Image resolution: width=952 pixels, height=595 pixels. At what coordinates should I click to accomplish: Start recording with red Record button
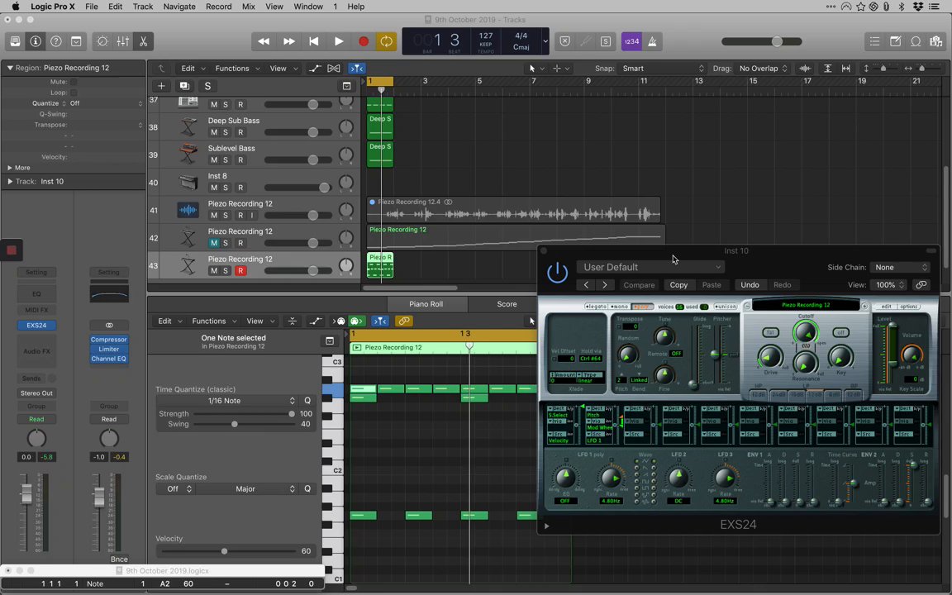click(363, 41)
